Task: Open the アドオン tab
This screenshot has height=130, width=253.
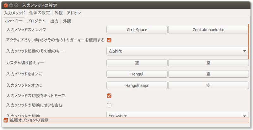Action: click(74, 13)
